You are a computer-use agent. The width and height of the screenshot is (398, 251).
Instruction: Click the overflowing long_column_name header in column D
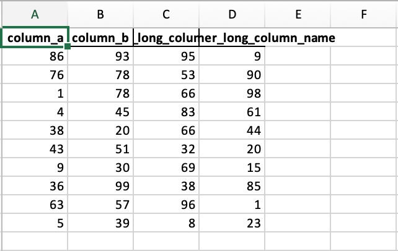point(232,37)
